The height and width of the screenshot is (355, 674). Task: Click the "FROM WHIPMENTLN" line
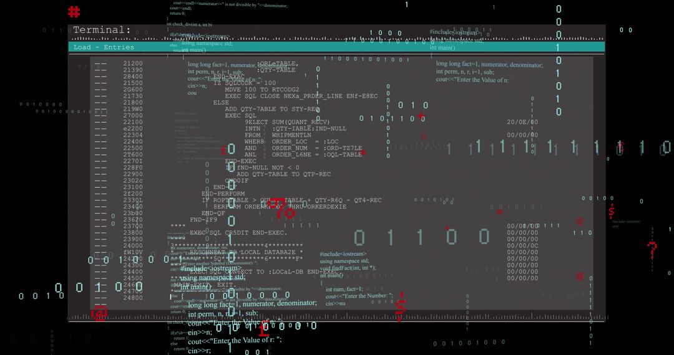(278, 135)
